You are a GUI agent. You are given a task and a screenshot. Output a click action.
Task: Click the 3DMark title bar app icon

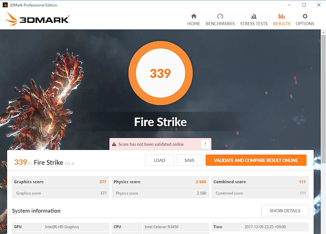point(5,5)
